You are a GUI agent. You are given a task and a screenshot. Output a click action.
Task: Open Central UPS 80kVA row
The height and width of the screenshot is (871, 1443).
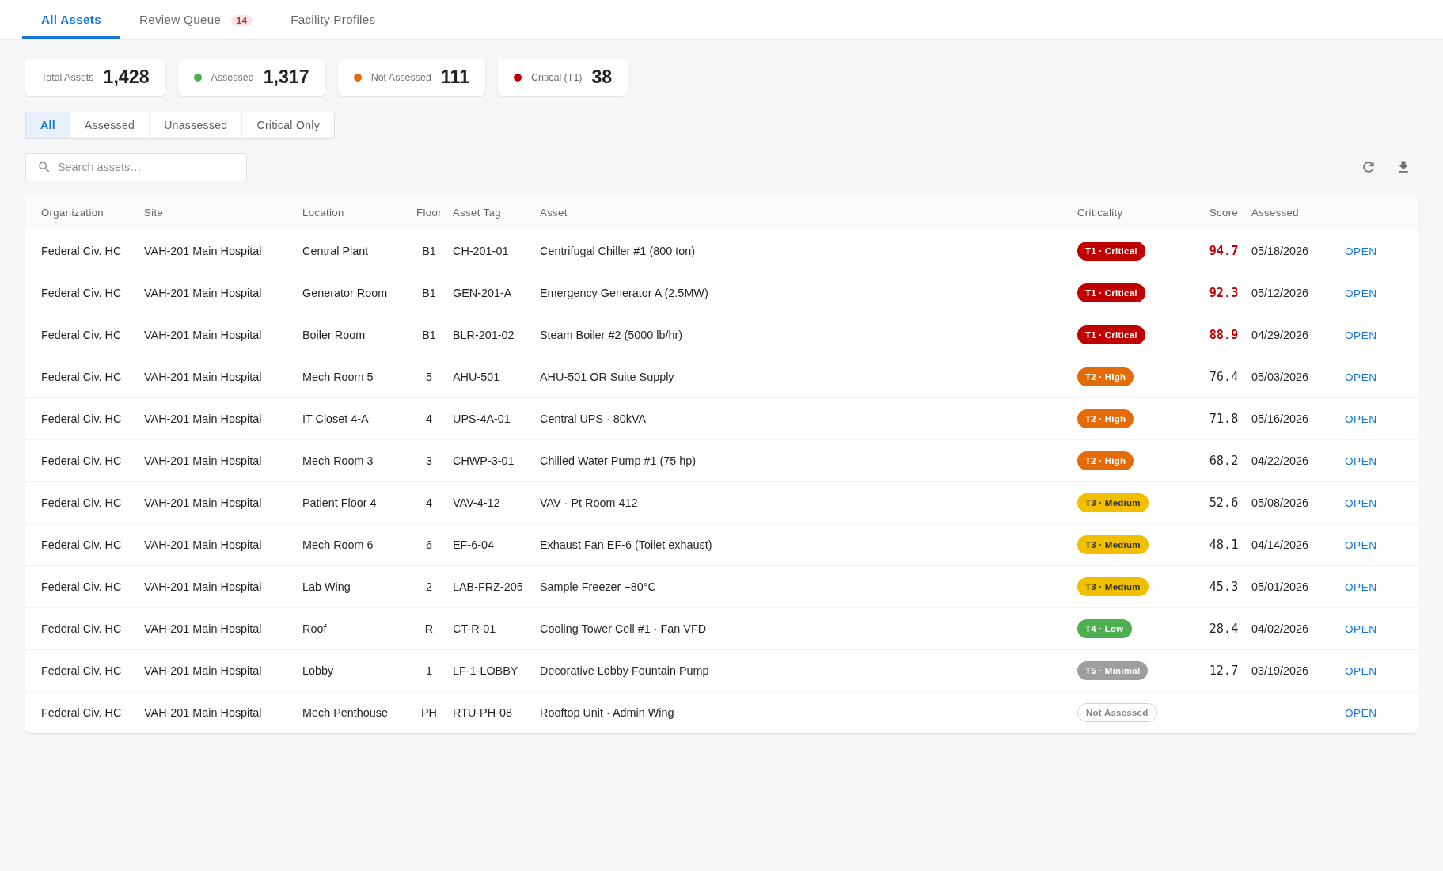pos(1361,419)
